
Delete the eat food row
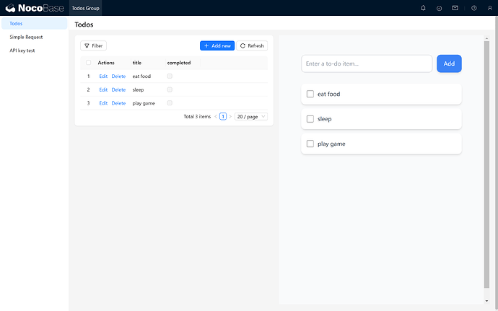click(x=118, y=76)
